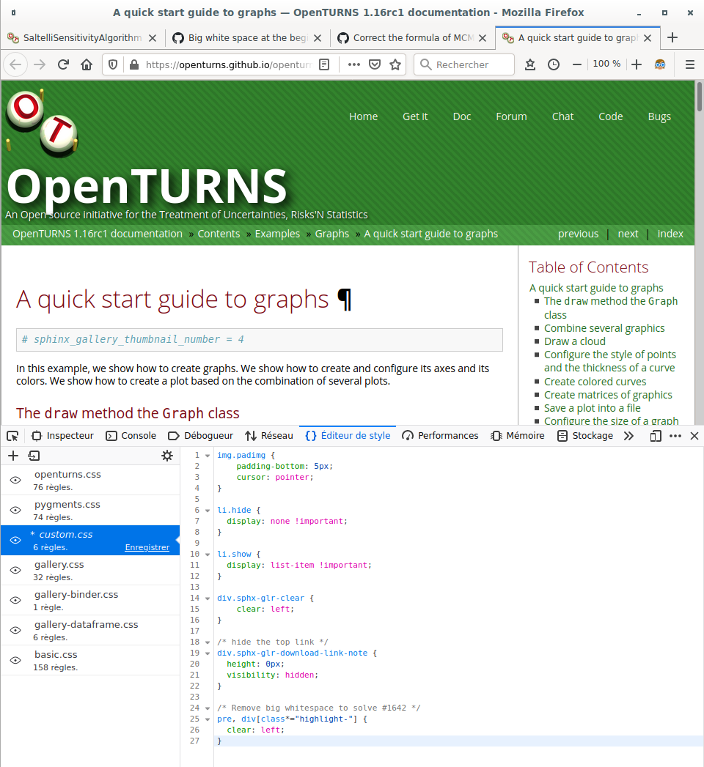Save custom.css via the Enregistrer link
704x767 pixels.
point(147,547)
